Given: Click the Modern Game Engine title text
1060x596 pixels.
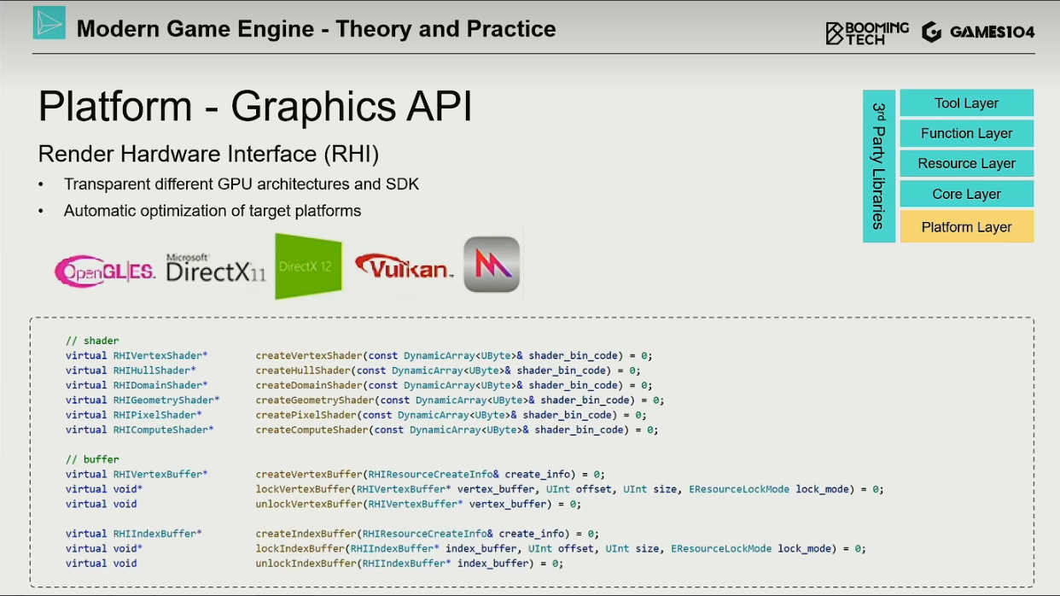Looking at the screenshot, I should click(x=316, y=28).
